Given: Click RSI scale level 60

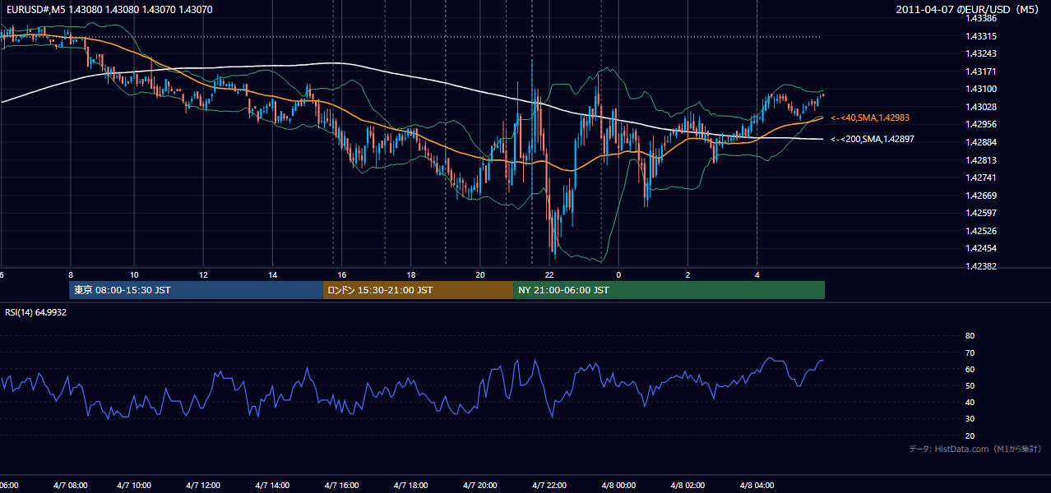Looking at the screenshot, I should [970, 369].
